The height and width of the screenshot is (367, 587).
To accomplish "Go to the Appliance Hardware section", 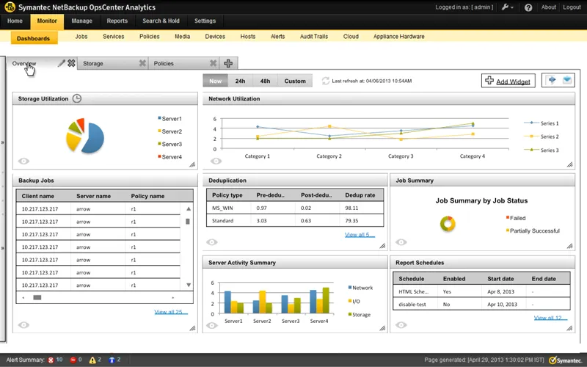I will pyautogui.click(x=398, y=36).
